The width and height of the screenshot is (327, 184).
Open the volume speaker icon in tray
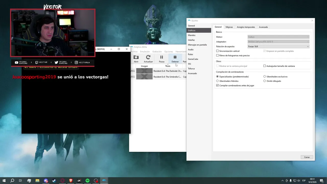tap(299, 181)
